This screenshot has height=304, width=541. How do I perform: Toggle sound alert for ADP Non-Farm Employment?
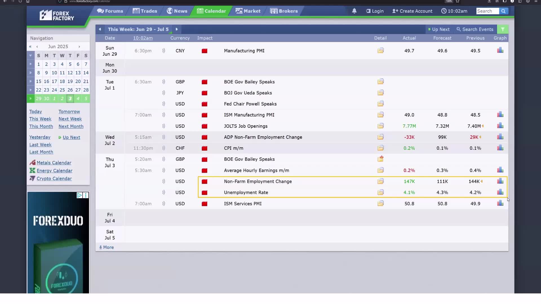163,137
